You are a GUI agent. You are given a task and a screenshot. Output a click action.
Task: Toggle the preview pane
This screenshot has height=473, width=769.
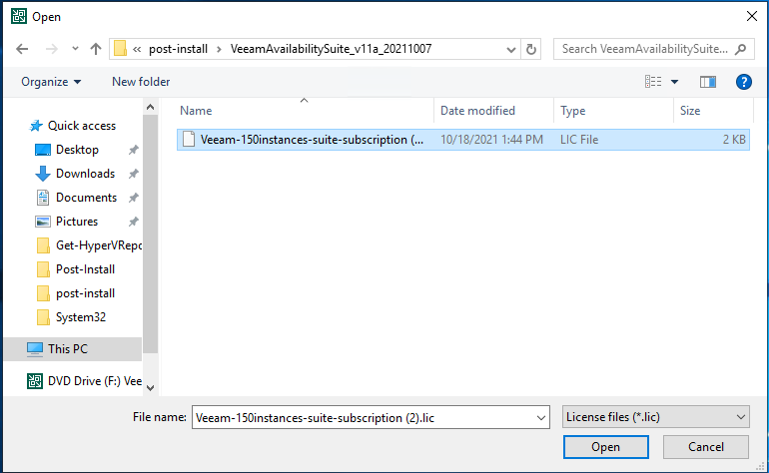click(708, 82)
